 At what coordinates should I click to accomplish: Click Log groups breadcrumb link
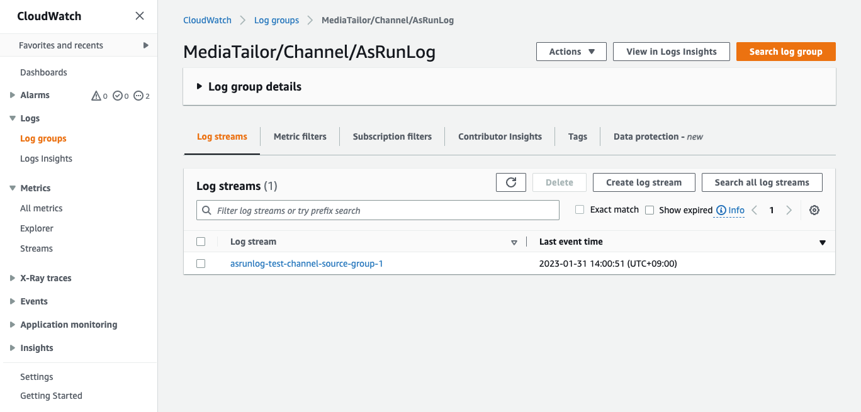(x=276, y=20)
